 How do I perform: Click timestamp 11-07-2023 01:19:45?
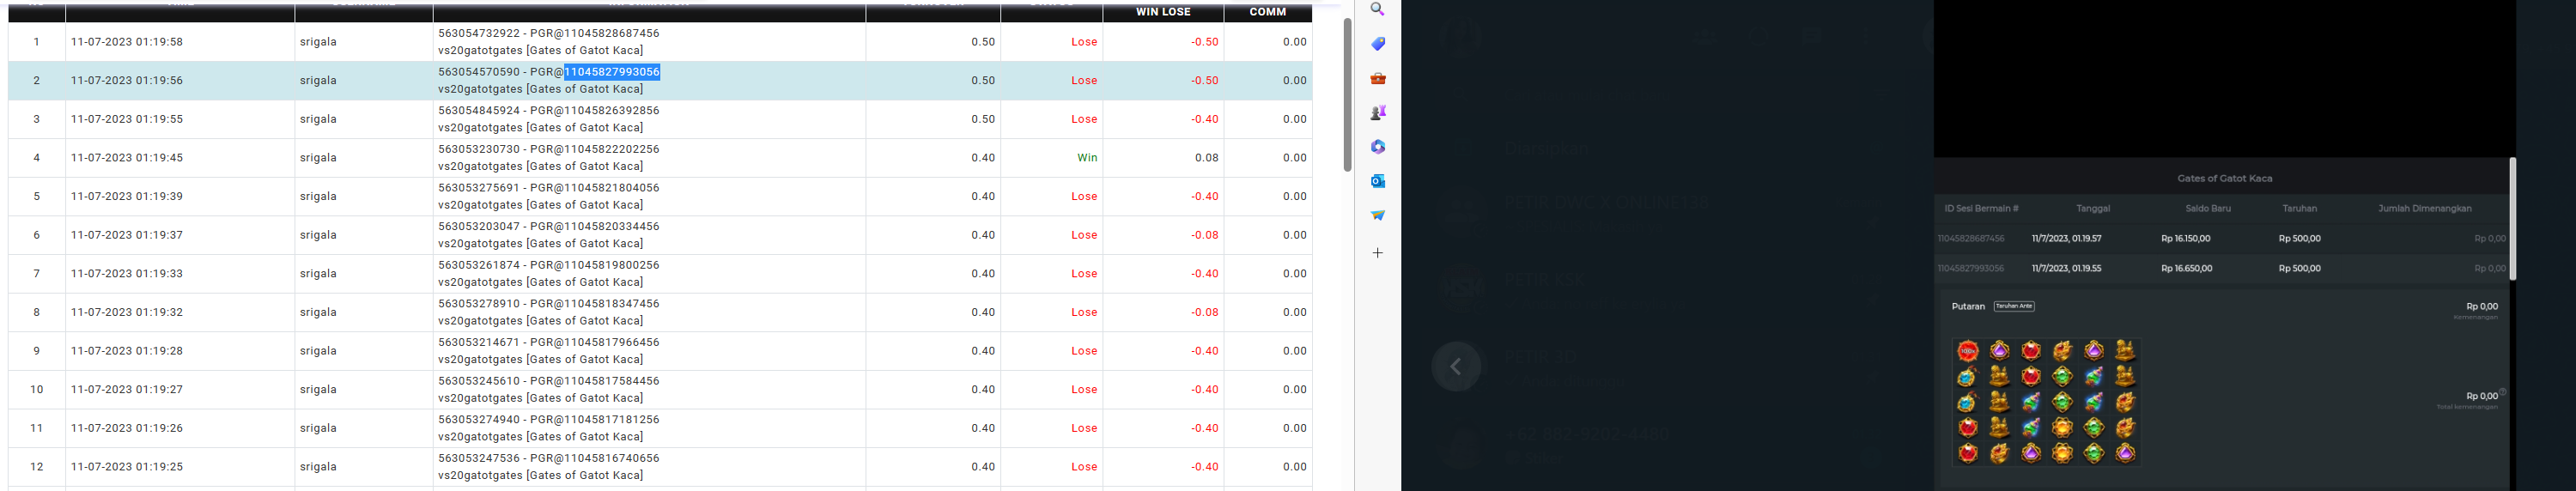[x=127, y=158]
